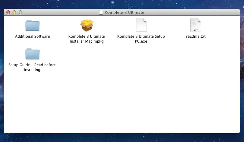Zoom the window with the green button

tap(21, 12)
